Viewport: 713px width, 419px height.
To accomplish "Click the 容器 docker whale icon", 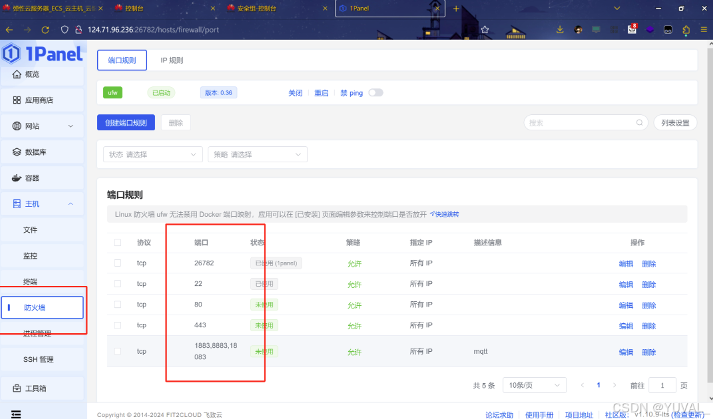I will pos(17,178).
